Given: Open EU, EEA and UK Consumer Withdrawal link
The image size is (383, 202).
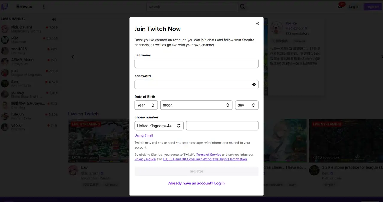Looking at the screenshot, I should (205, 159).
